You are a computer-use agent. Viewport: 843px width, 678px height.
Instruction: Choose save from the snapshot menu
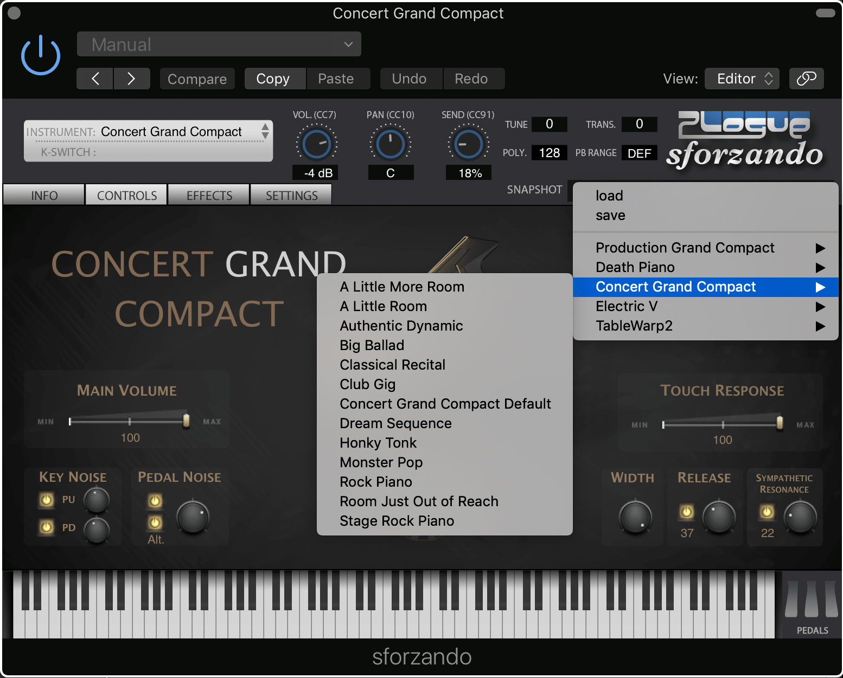tap(706, 215)
